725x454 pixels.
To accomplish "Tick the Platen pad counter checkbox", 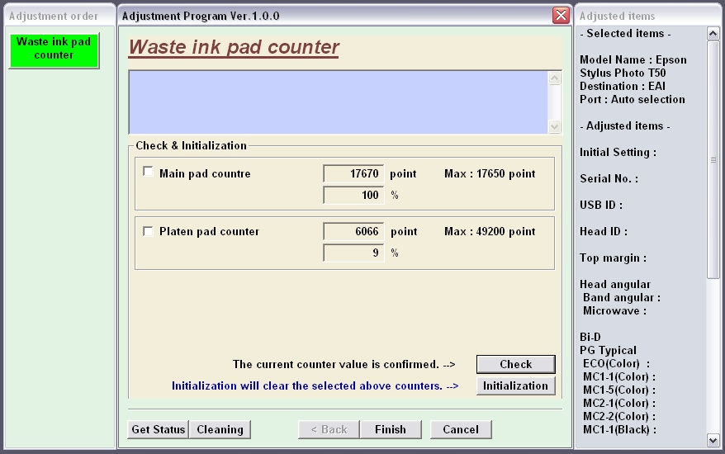I will click(148, 231).
